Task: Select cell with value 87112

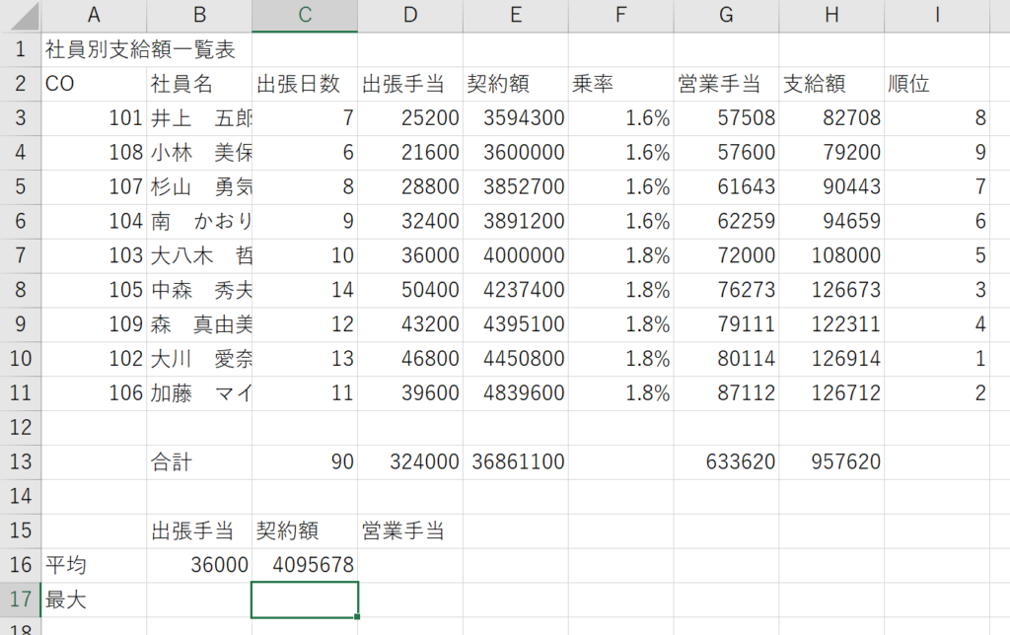Action: pyautogui.click(x=727, y=392)
